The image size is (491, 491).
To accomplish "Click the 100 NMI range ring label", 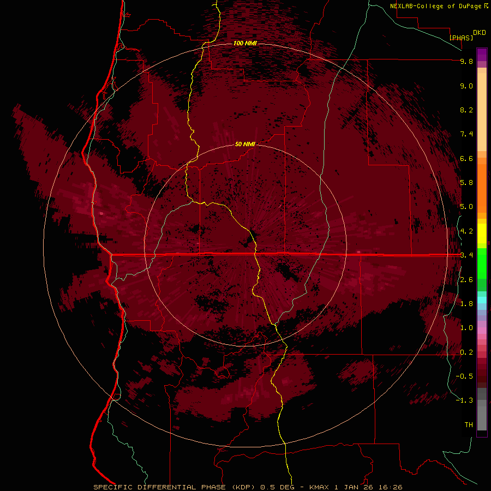I will click(x=245, y=43).
